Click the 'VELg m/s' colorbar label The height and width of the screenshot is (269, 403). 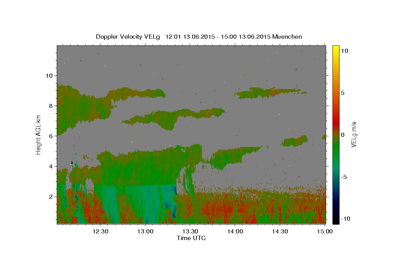point(354,134)
